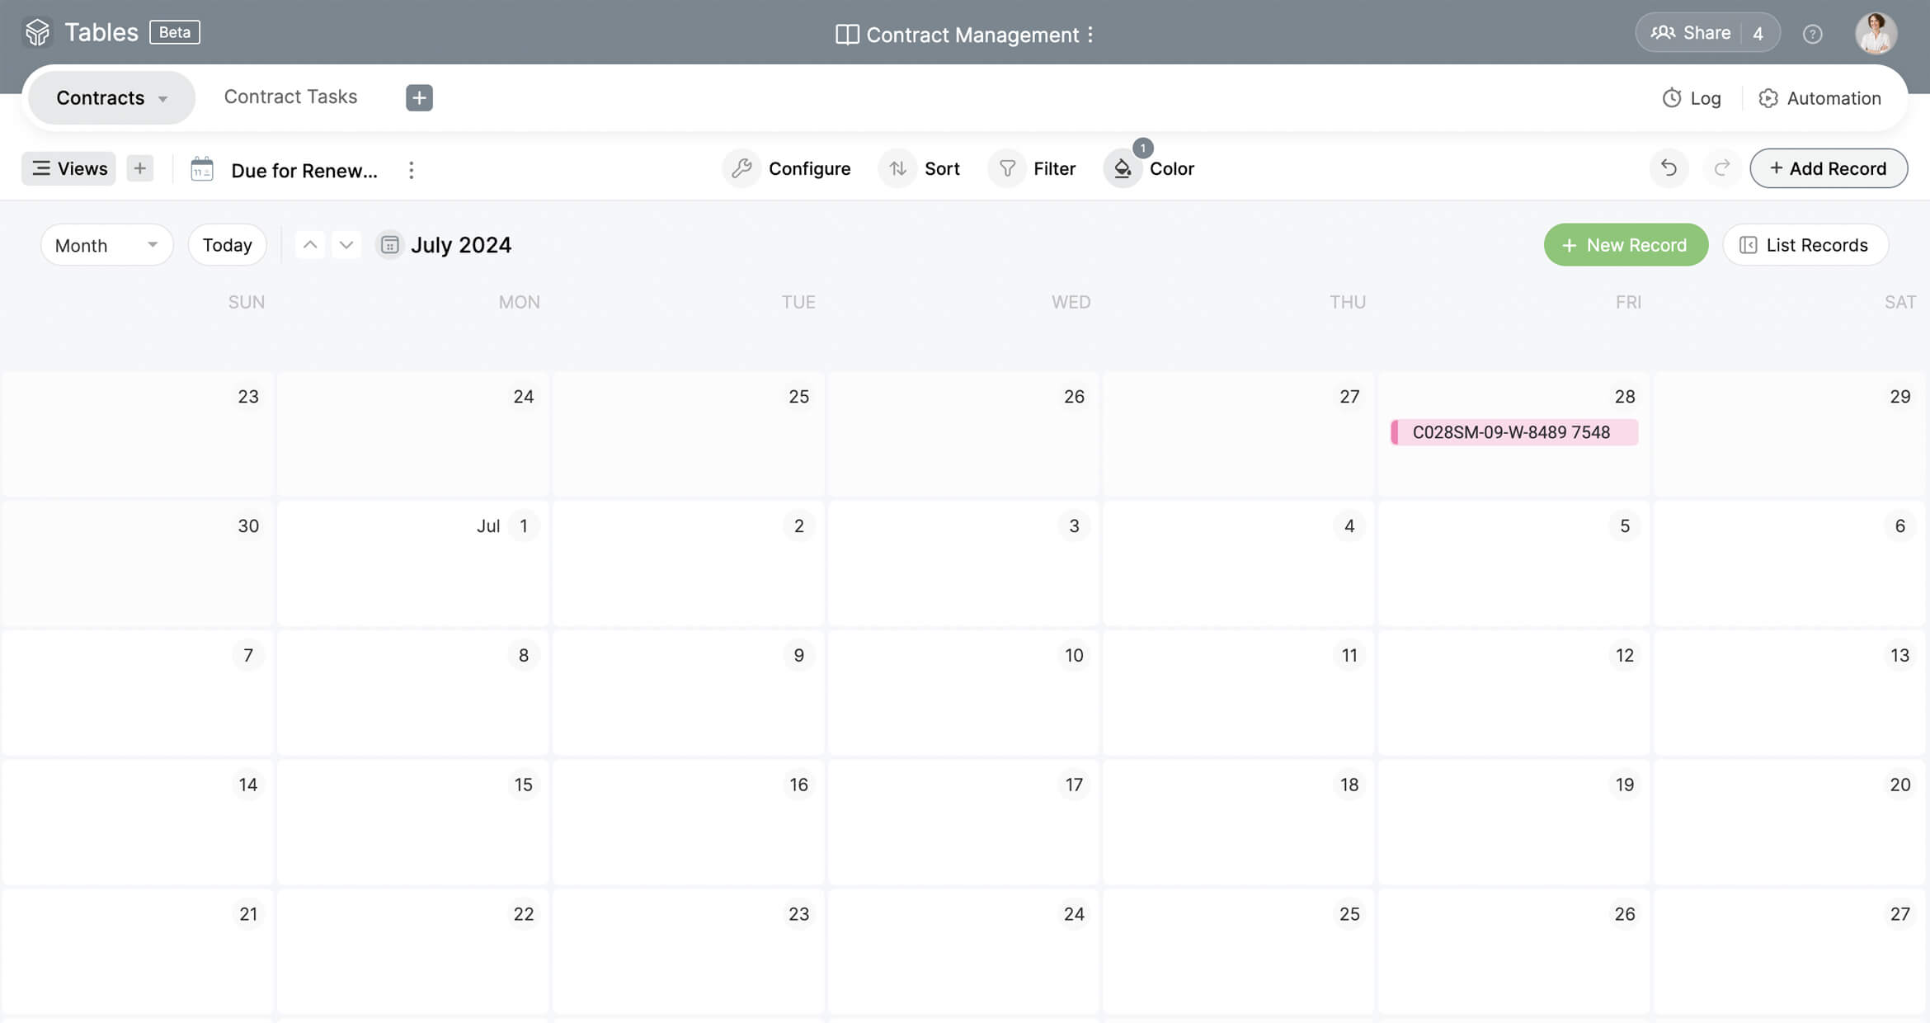This screenshot has width=1930, height=1023.
Task: Add a new table with plus icon
Action: click(419, 97)
